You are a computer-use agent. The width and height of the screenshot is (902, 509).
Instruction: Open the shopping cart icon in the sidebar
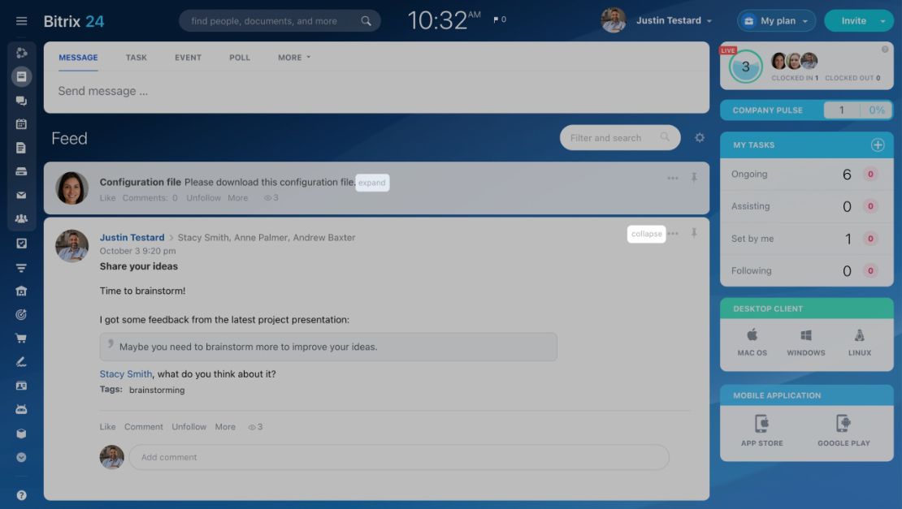(21, 339)
